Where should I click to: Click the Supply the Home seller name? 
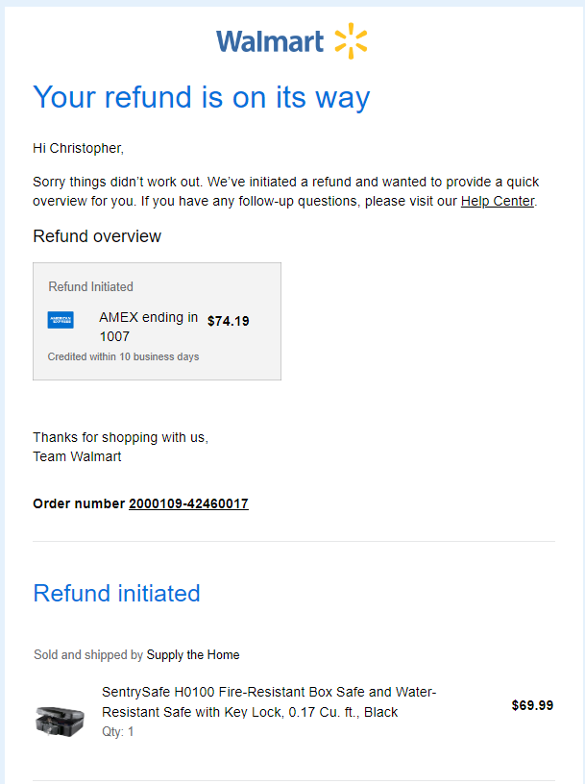point(193,654)
